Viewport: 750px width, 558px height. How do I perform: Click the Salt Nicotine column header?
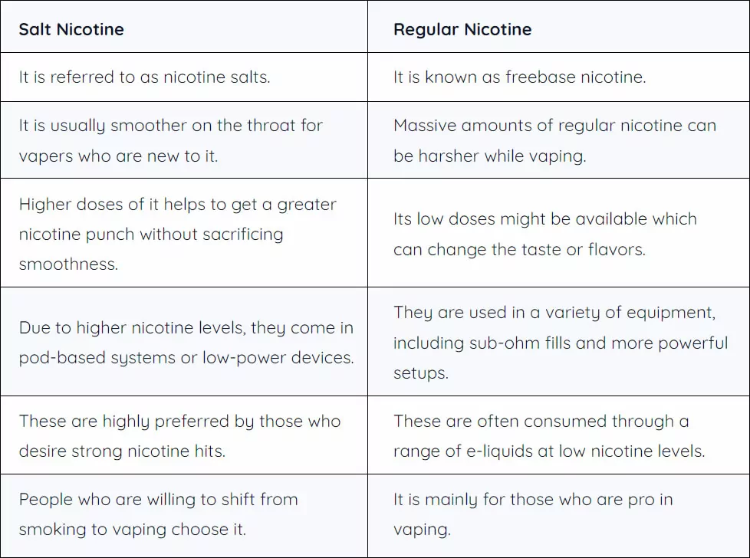(x=184, y=27)
